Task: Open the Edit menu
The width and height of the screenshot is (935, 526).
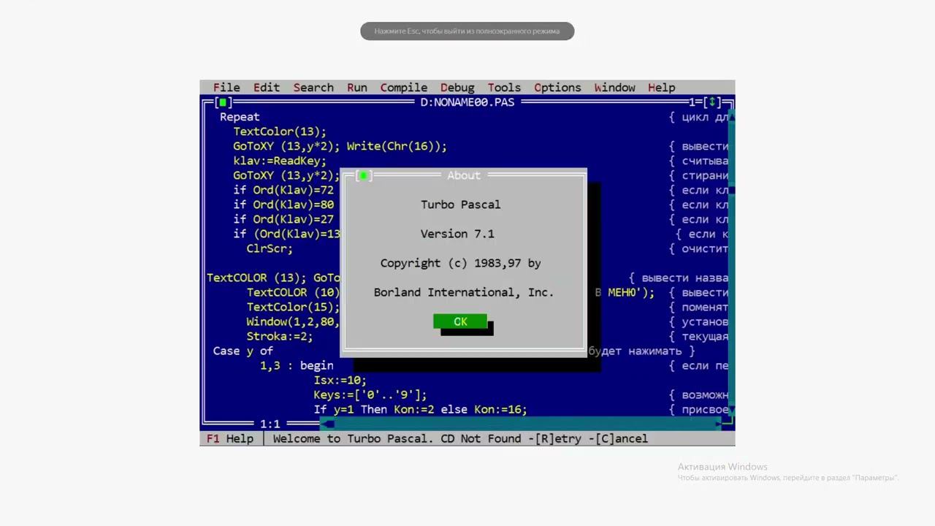Action: tap(267, 88)
